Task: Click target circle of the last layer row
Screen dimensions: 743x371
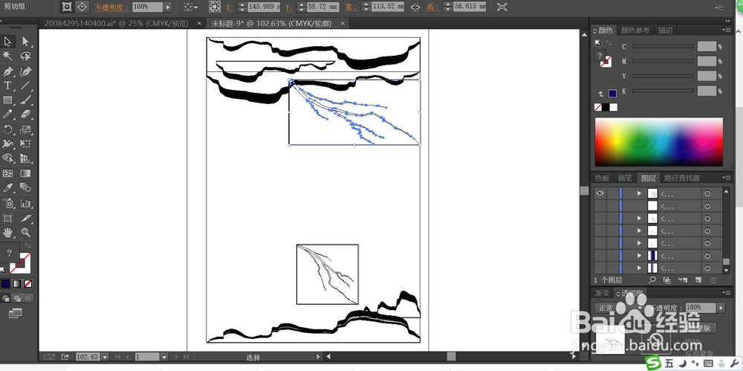Action: [707, 268]
